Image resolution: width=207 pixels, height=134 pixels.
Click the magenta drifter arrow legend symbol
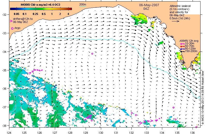pos(11,21)
